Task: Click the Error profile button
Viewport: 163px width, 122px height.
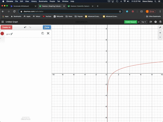Action: click(x=151, y=12)
